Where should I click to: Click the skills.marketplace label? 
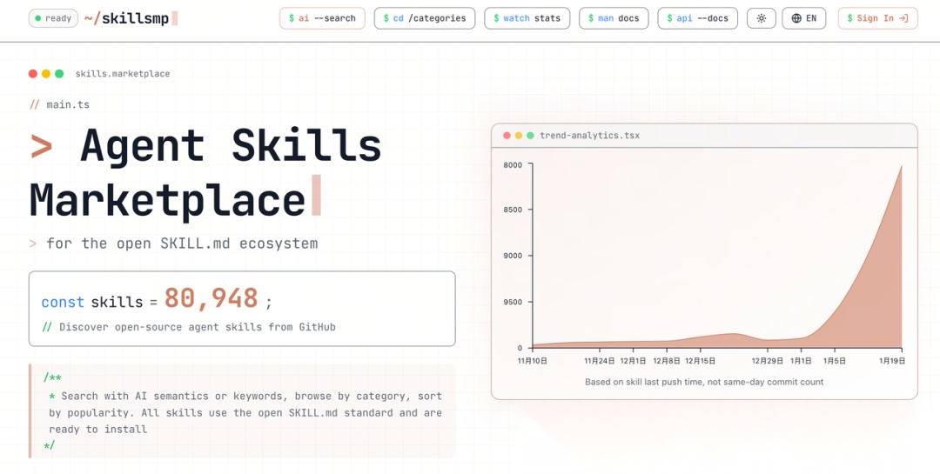point(123,74)
